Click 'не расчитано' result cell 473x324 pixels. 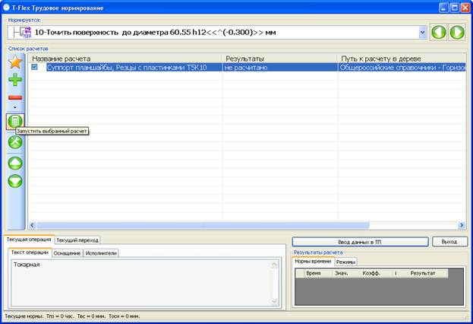[x=280, y=67]
